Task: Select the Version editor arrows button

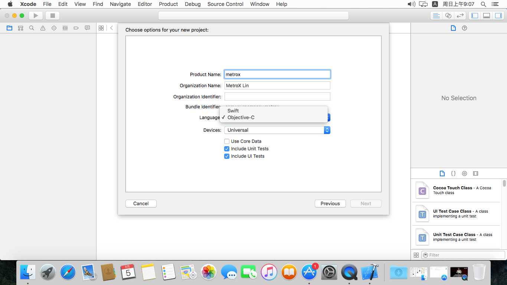Action: [x=460, y=16]
